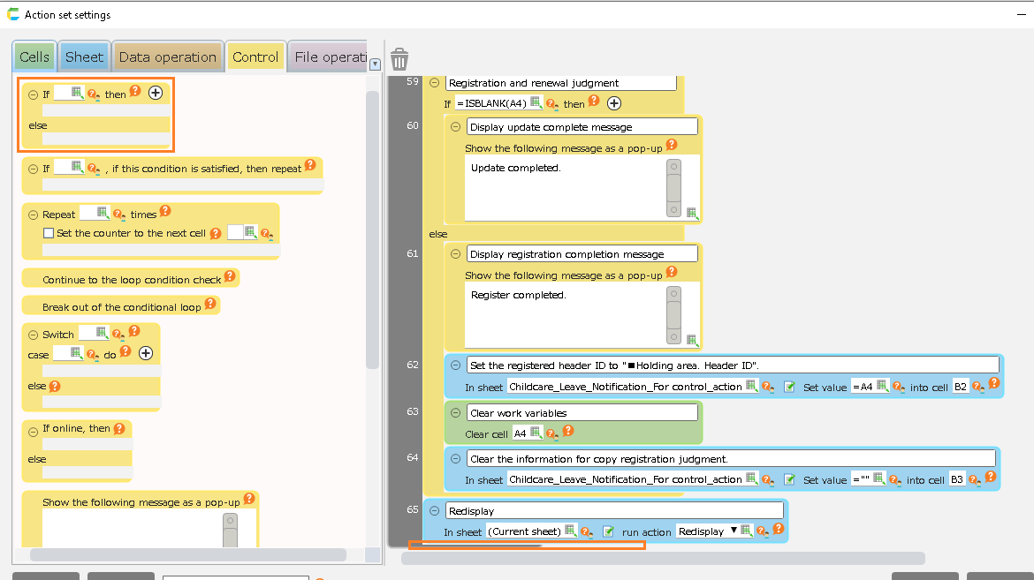This screenshot has height=580, width=1034.
Task: Collapse the 'Registration and renewal judgment' step
Action: [435, 82]
